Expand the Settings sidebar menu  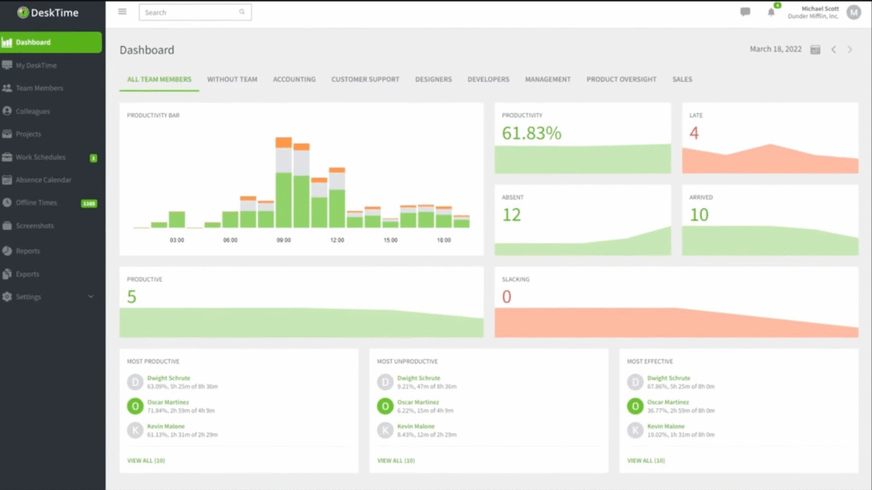[51, 297]
